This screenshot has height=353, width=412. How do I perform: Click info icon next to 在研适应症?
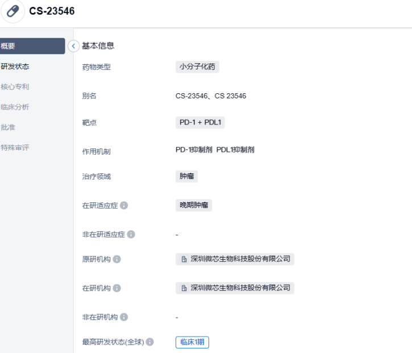click(124, 205)
